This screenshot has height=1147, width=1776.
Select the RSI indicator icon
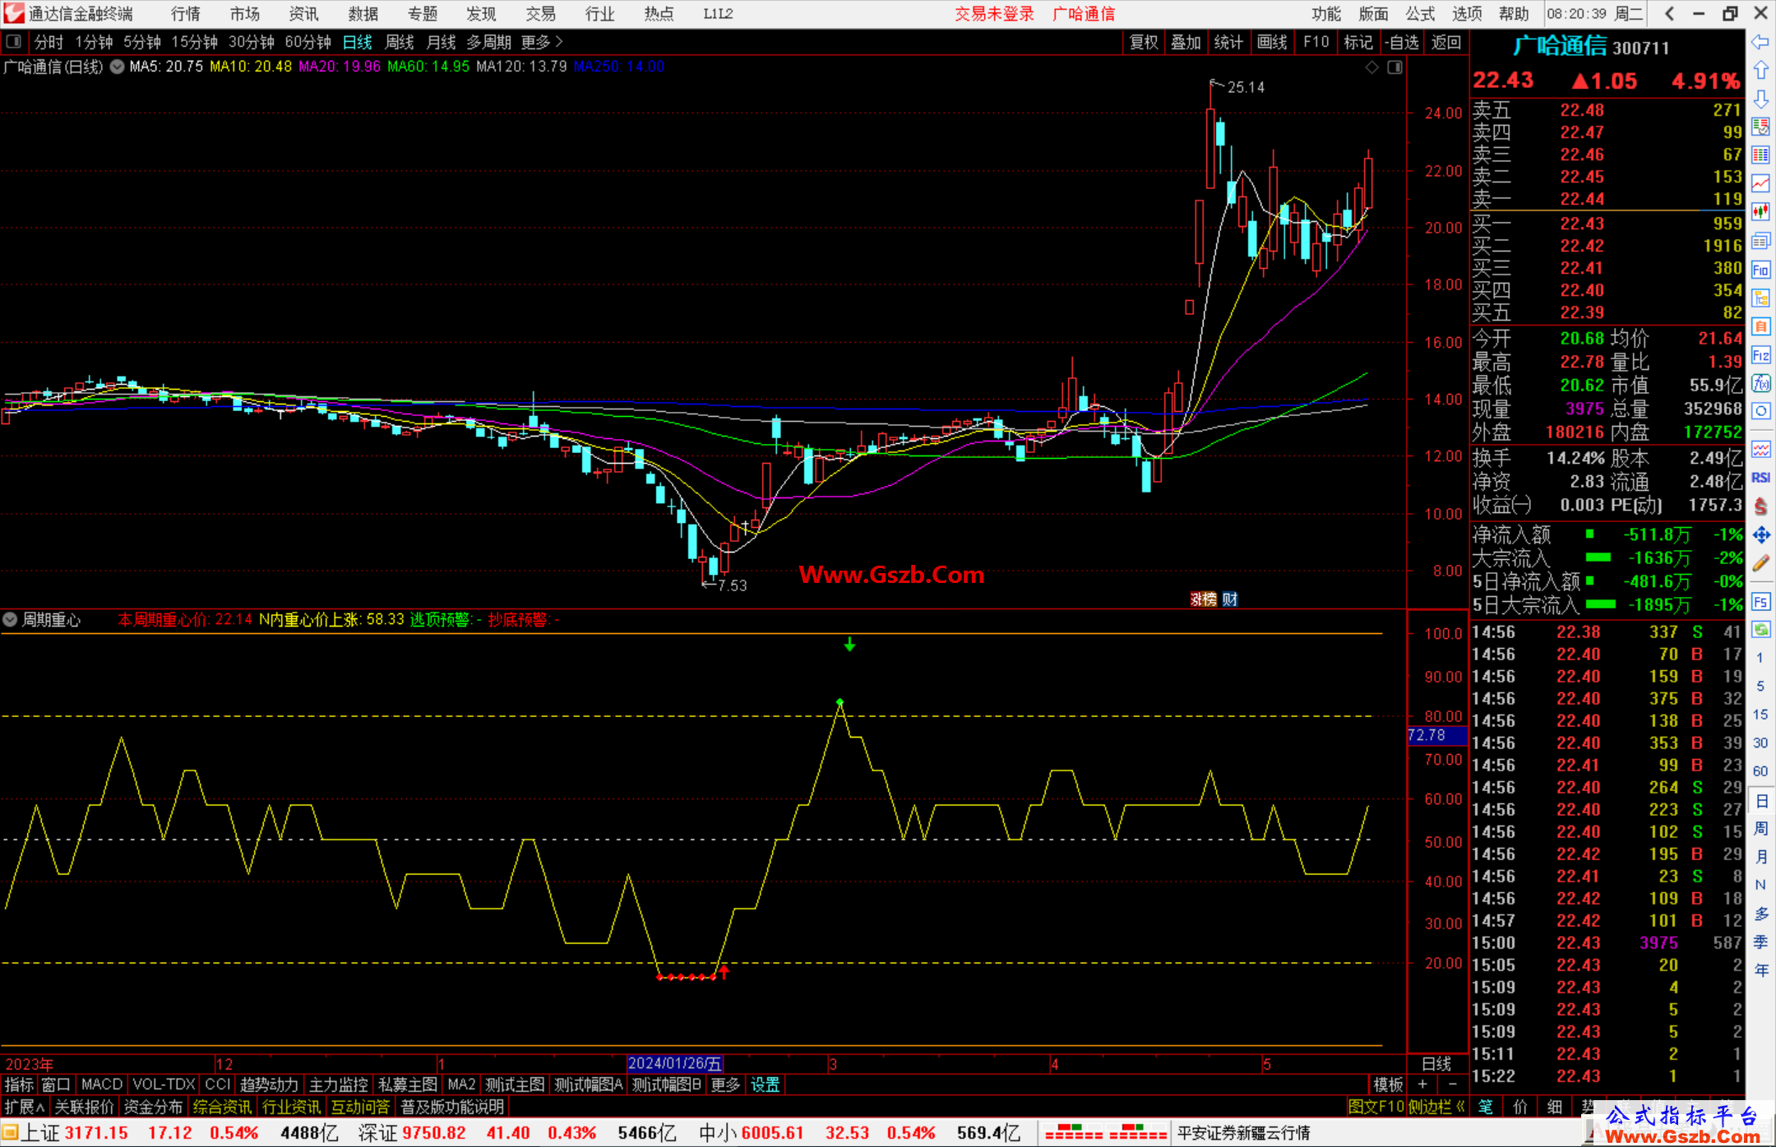[1760, 478]
